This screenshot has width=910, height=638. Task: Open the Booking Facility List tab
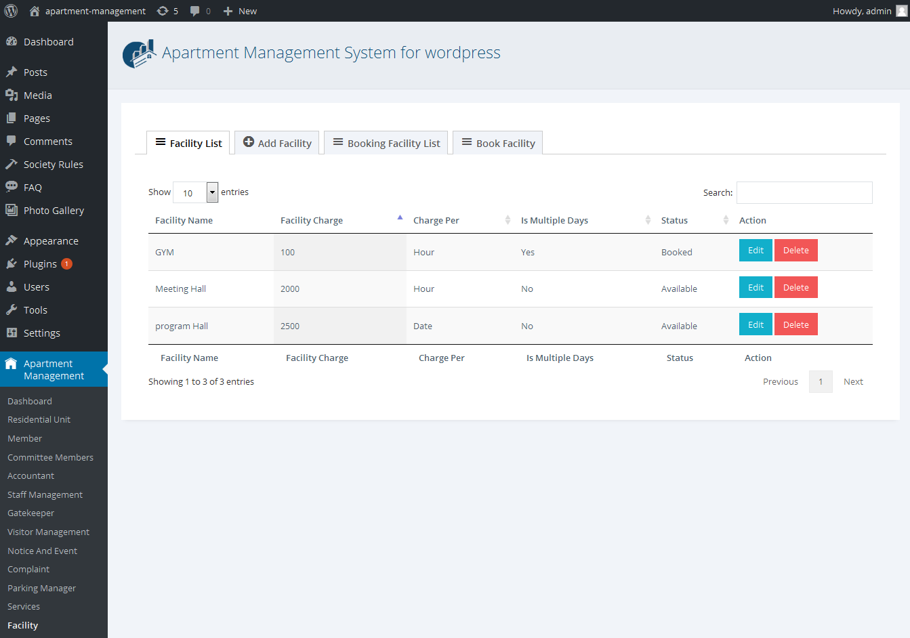[386, 143]
